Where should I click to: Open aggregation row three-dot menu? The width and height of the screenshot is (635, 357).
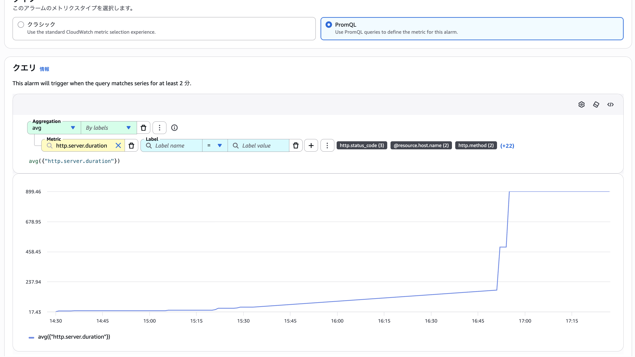point(159,128)
